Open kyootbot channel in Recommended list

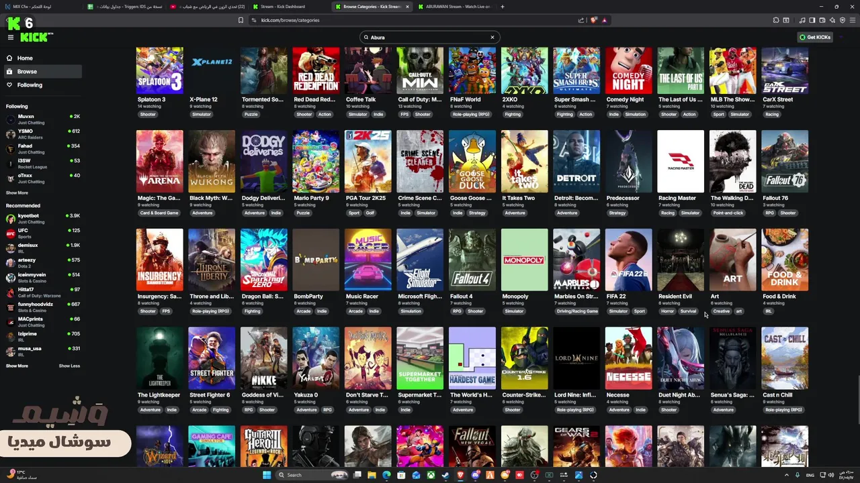(x=43, y=219)
